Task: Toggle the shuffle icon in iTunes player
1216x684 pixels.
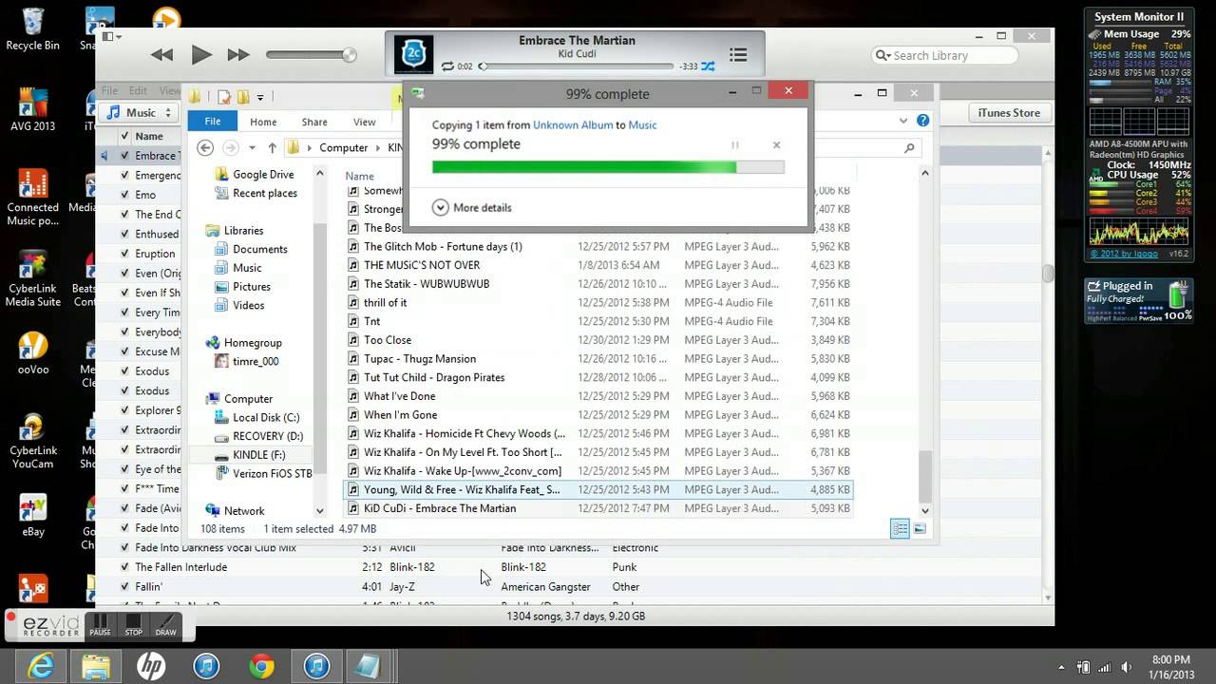Action: coord(708,66)
